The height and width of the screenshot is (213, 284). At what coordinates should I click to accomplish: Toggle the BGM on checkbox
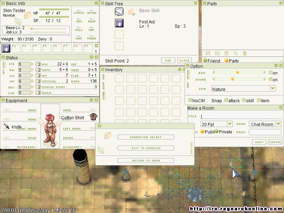coord(271,72)
